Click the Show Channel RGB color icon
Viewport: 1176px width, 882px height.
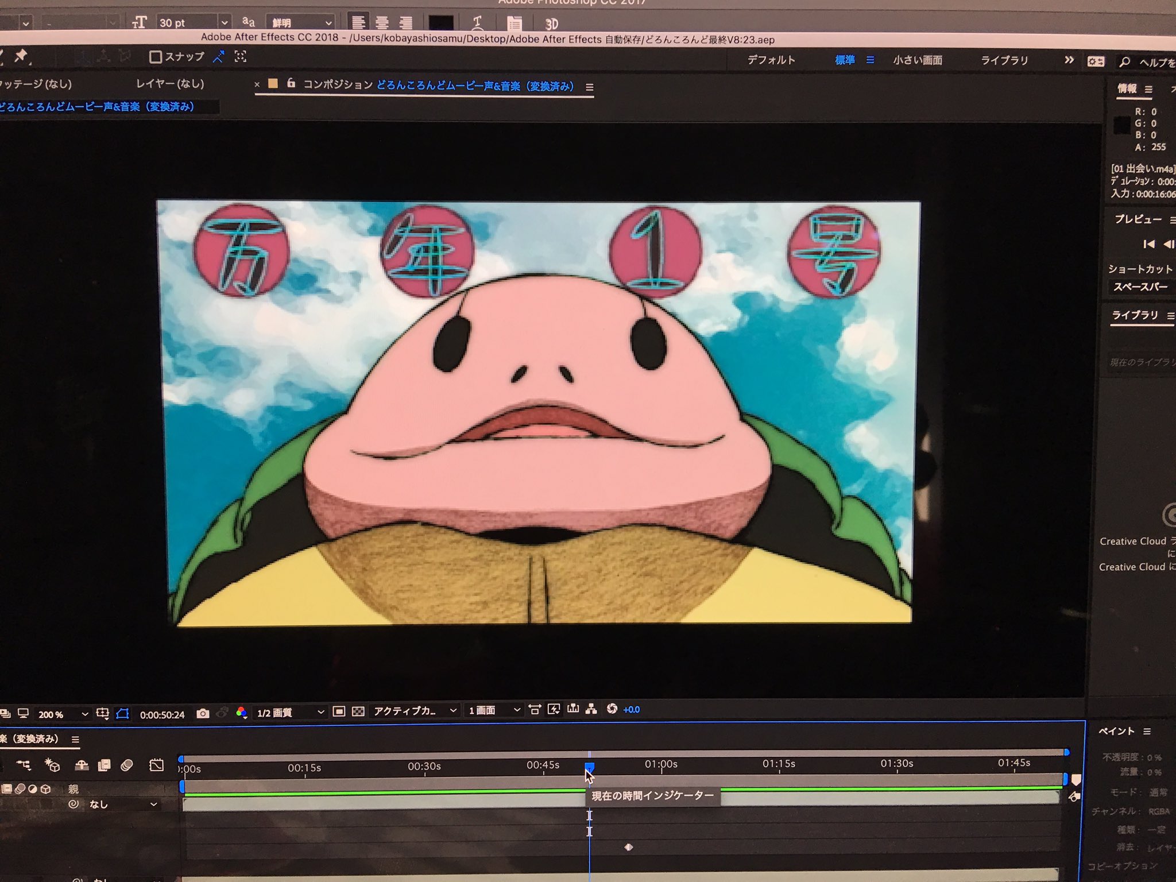[x=241, y=713]
